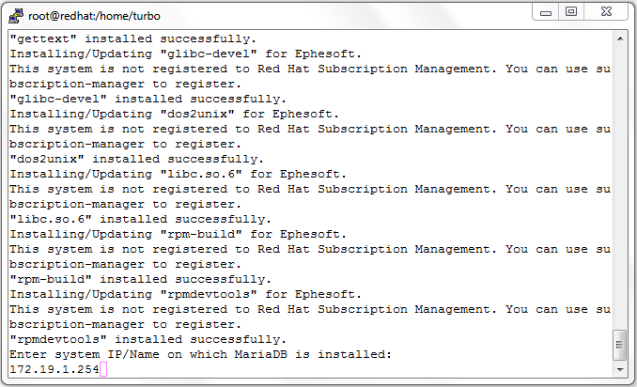Close the root@redhat terminal window
The height and width of the screenshot is (387, 637).
tap(606, 12)
